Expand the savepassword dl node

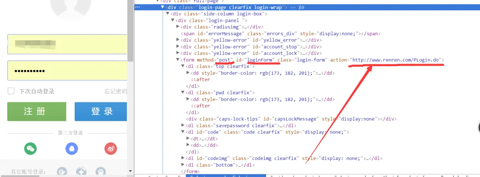coord(183,125)
